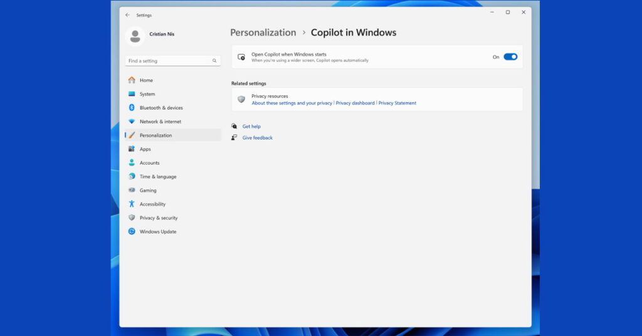Open the Privacy dashboard link

click(x=355, y=103)
